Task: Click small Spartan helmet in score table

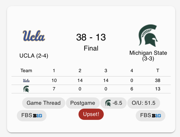Action: click(26, 89)
